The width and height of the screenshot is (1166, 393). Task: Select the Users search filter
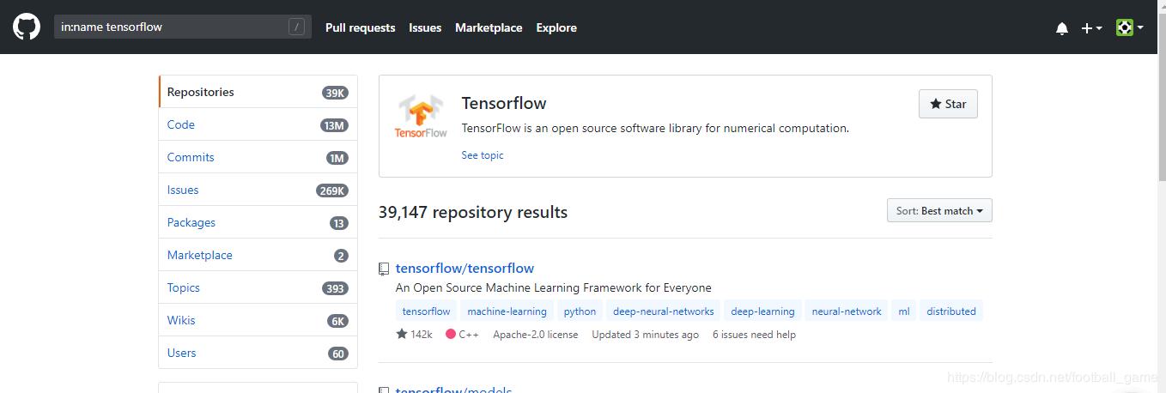pyautogui.click(x=258, y=353)
